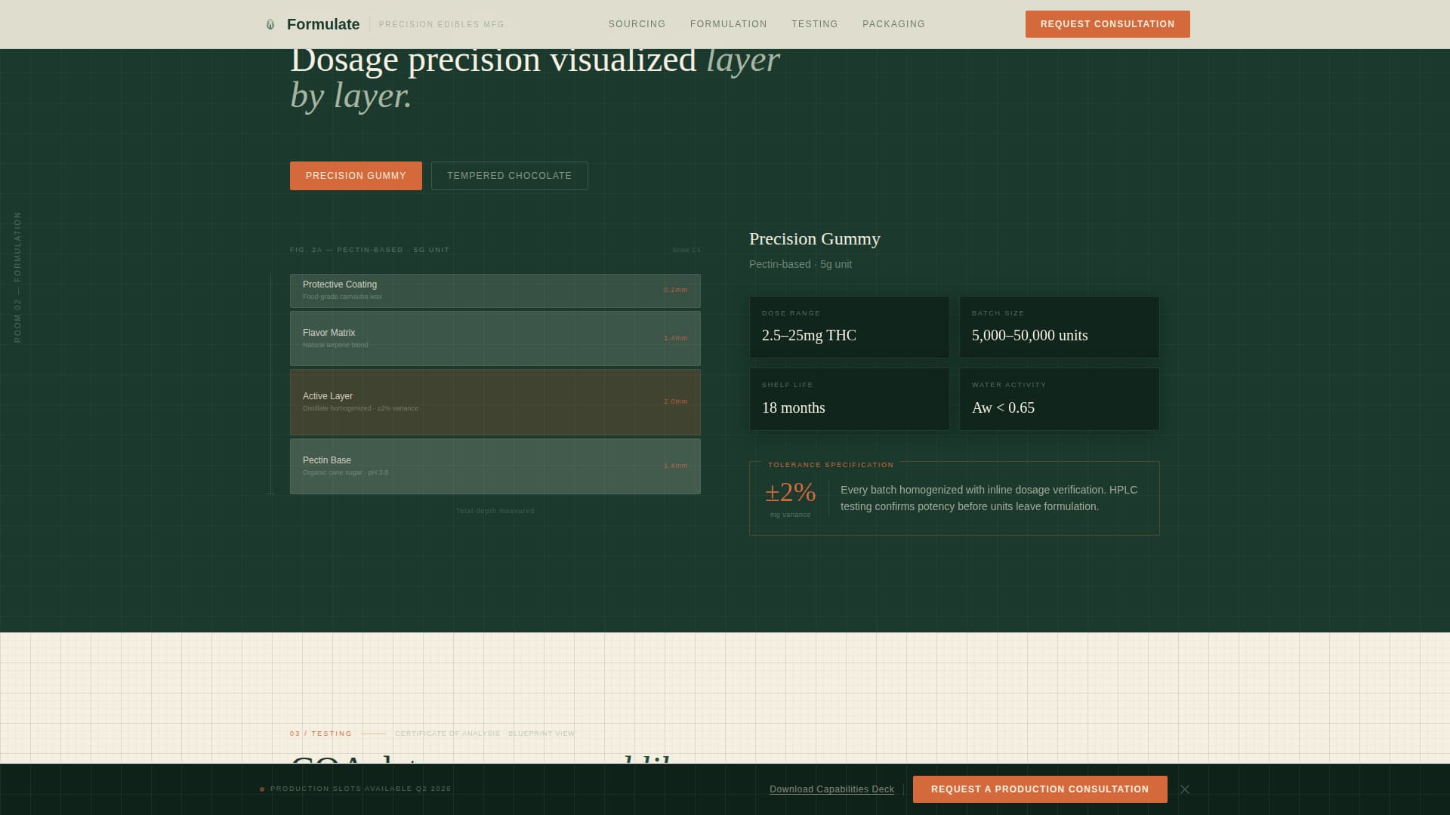Click the Download Capabilities Deck link

pos(831,789)
